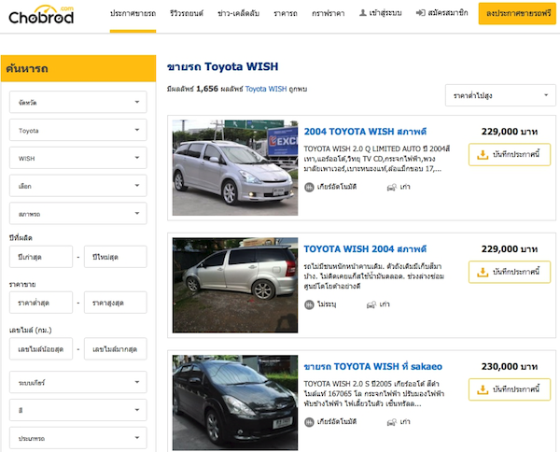Save the TOYOTA WISH sakaeo listing
560x452 pixels.
coord(510,389)
